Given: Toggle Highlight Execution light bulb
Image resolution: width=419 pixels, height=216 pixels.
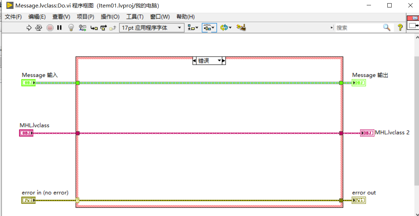Looking at the screenshot, I should coord(71,27).
